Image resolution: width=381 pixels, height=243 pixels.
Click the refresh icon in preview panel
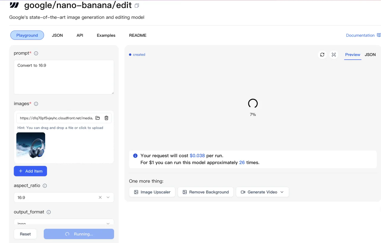coord(322,55)
